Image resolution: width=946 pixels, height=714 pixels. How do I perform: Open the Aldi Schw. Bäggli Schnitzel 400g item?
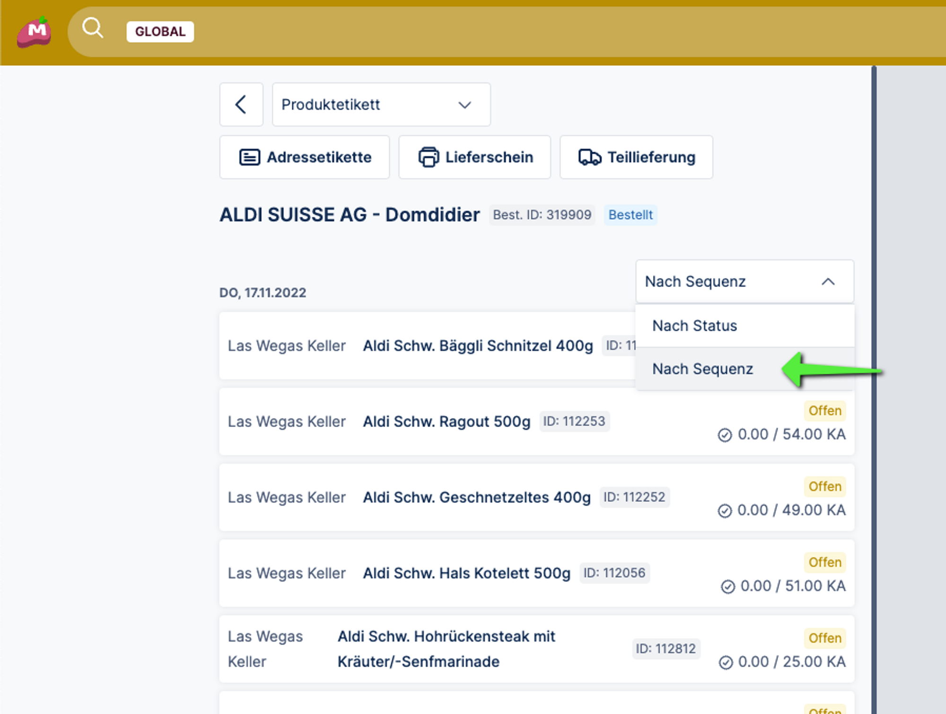[478, 346]
